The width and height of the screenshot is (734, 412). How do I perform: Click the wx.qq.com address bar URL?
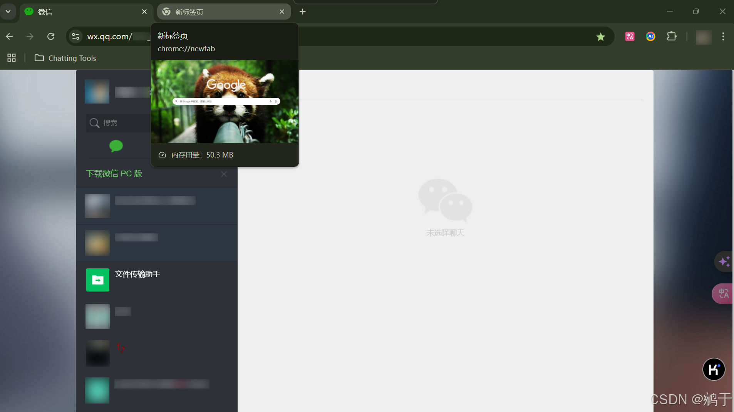[x=109, y=37]
